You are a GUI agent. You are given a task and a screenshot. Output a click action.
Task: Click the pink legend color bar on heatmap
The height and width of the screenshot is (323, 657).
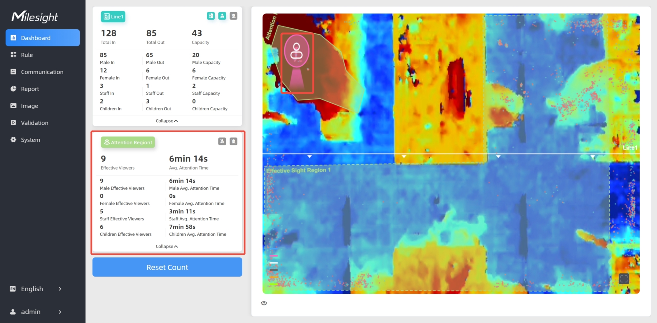tap(274, 256)
